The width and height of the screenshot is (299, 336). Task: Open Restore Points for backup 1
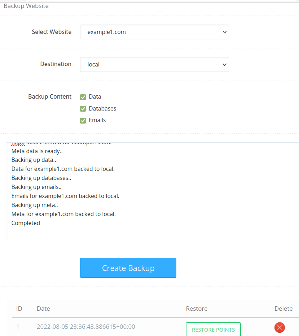pyautogui.click(x=213, y=329)
